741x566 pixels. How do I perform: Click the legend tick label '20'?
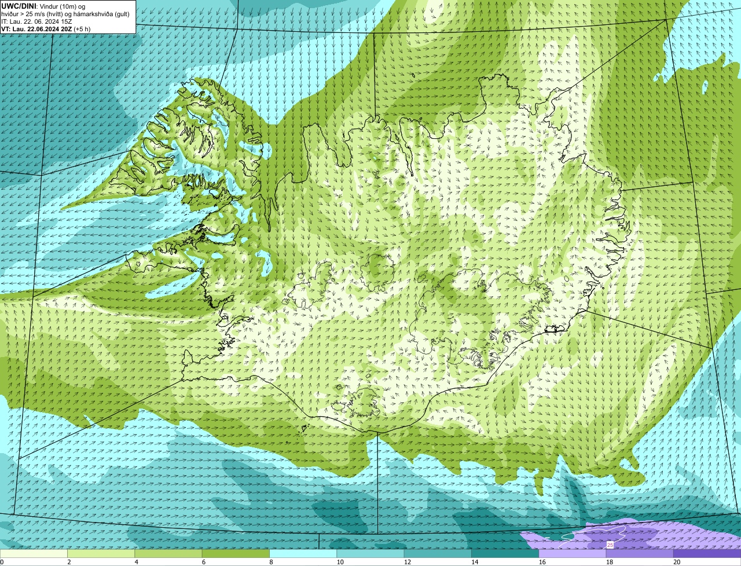pyautogui.click(x=677, y=562)
